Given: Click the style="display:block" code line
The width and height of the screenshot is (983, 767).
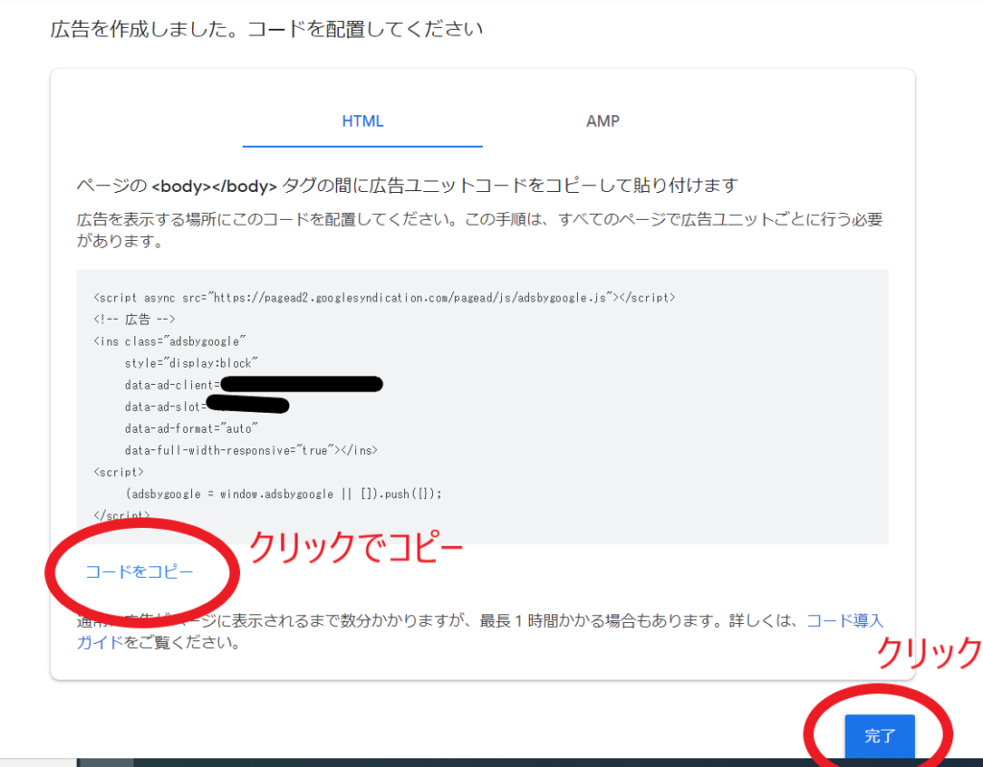Looking at the screenshot, I should (x=191, y=363).
